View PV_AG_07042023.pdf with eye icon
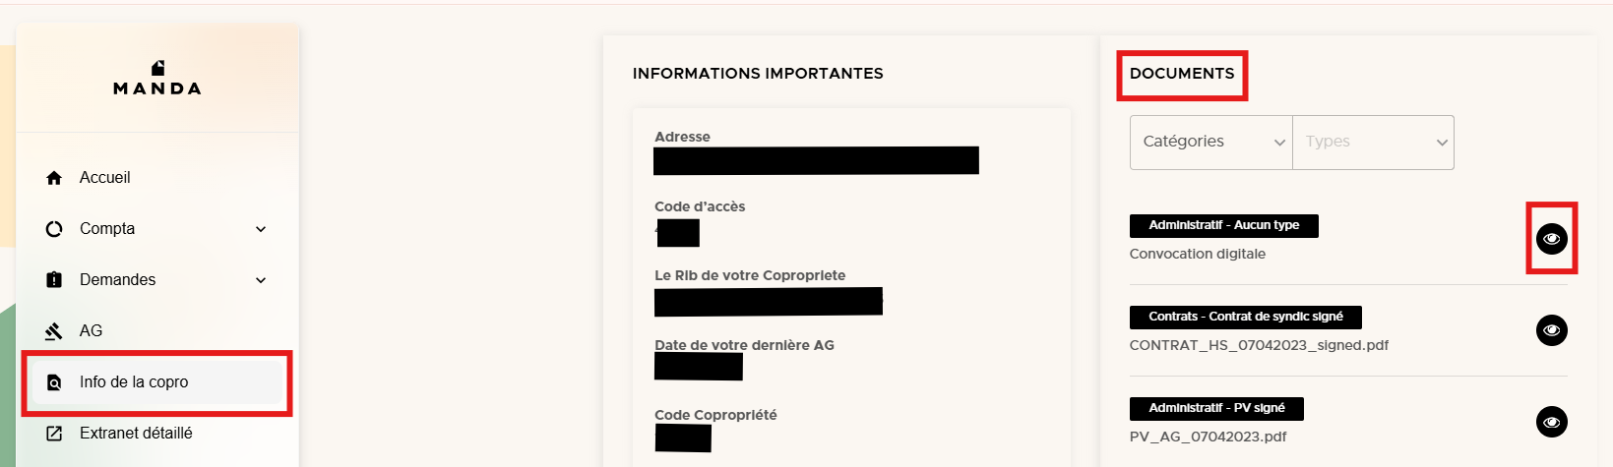The image size is (1613, 467). point(1551,422)
